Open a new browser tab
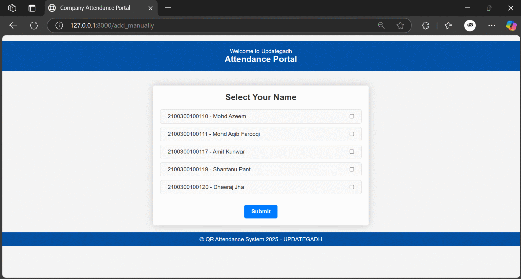The image size is (521, 279). tap(168, 7)
